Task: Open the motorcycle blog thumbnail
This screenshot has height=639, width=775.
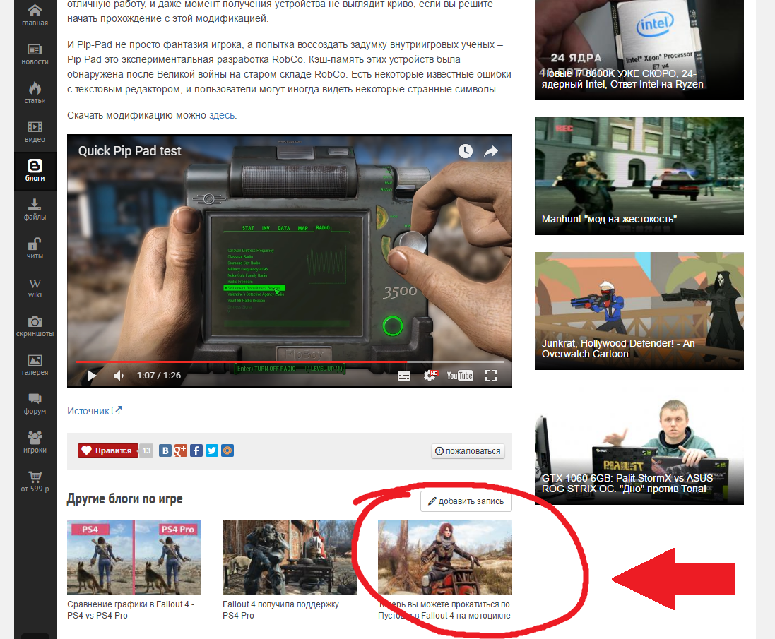Action: pyautogui.click(x=445, y=558)
